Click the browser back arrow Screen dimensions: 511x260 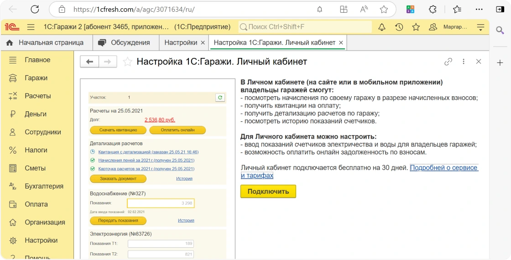13,9
